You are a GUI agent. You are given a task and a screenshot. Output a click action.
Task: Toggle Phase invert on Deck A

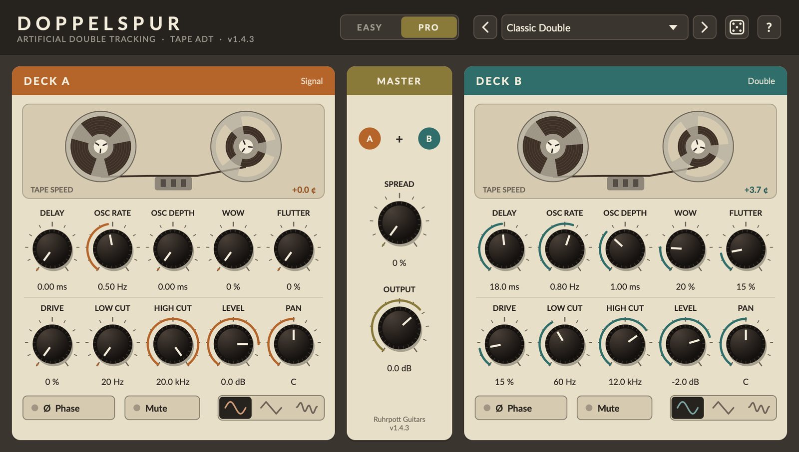(x=69, y=408)
